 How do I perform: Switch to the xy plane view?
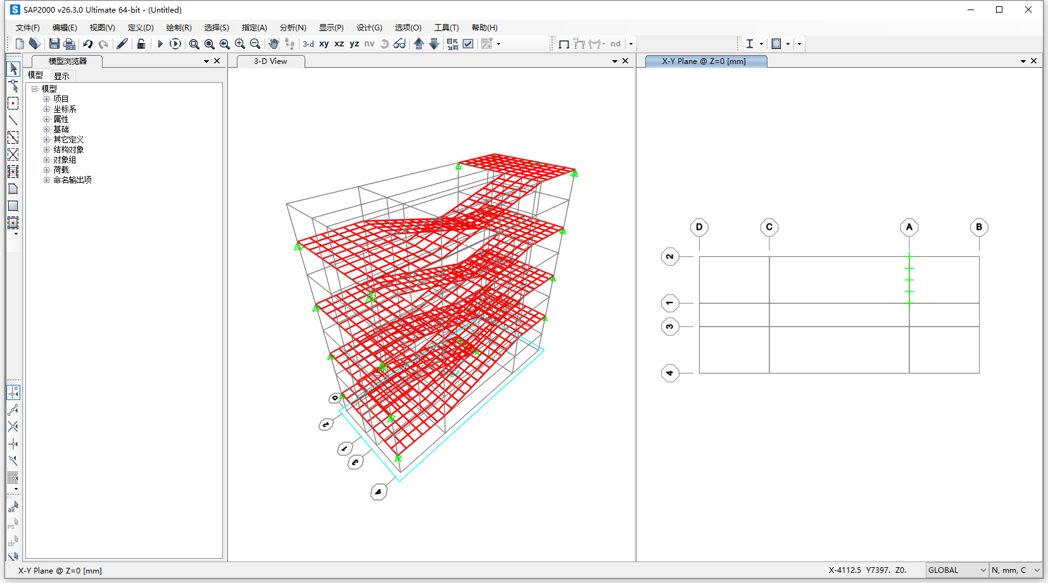(324, 44)
